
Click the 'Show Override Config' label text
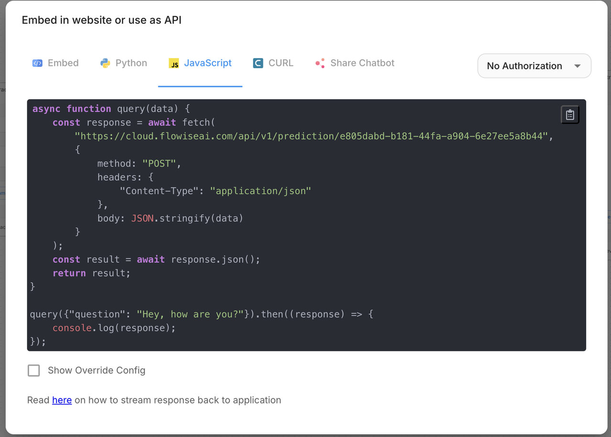tap(96, 370)
